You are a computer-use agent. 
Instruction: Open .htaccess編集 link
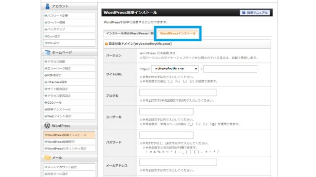pos(69,82)
